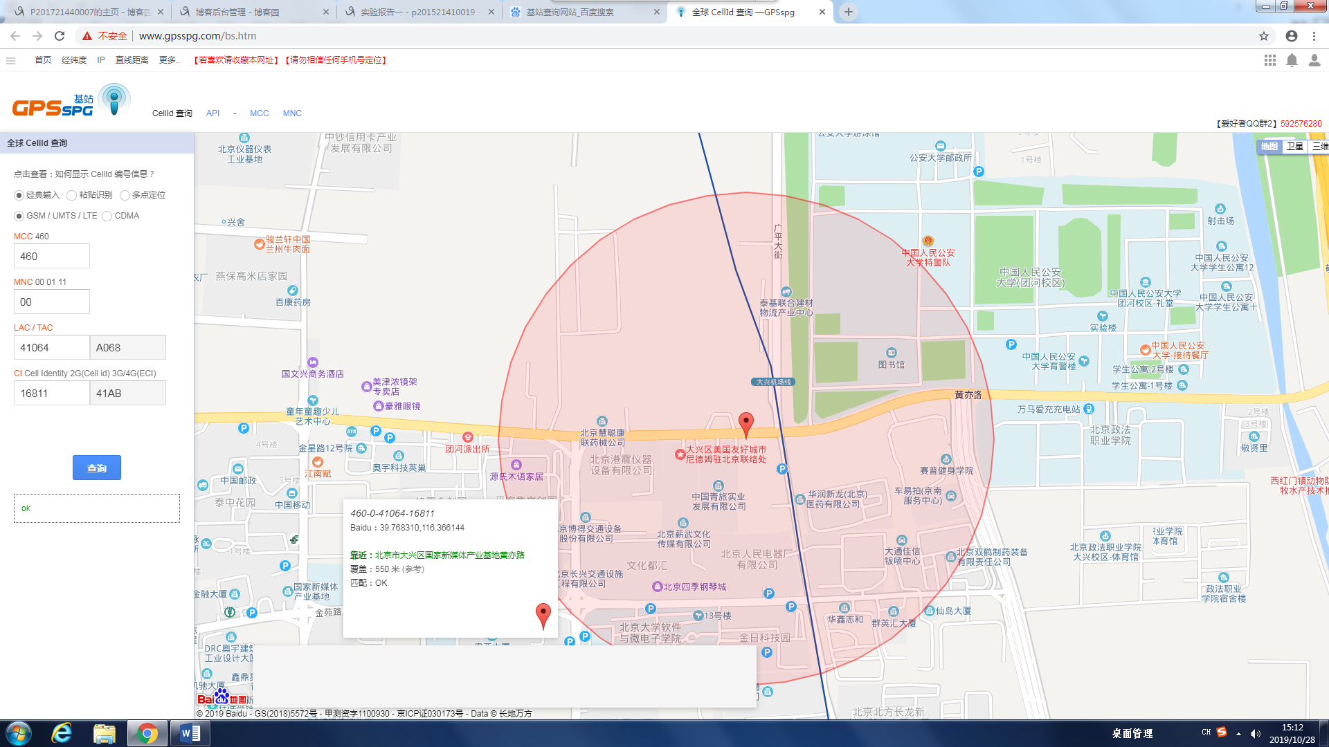
Task: Select the 粘贴识别 radio option
Action: tap(72, 195)
